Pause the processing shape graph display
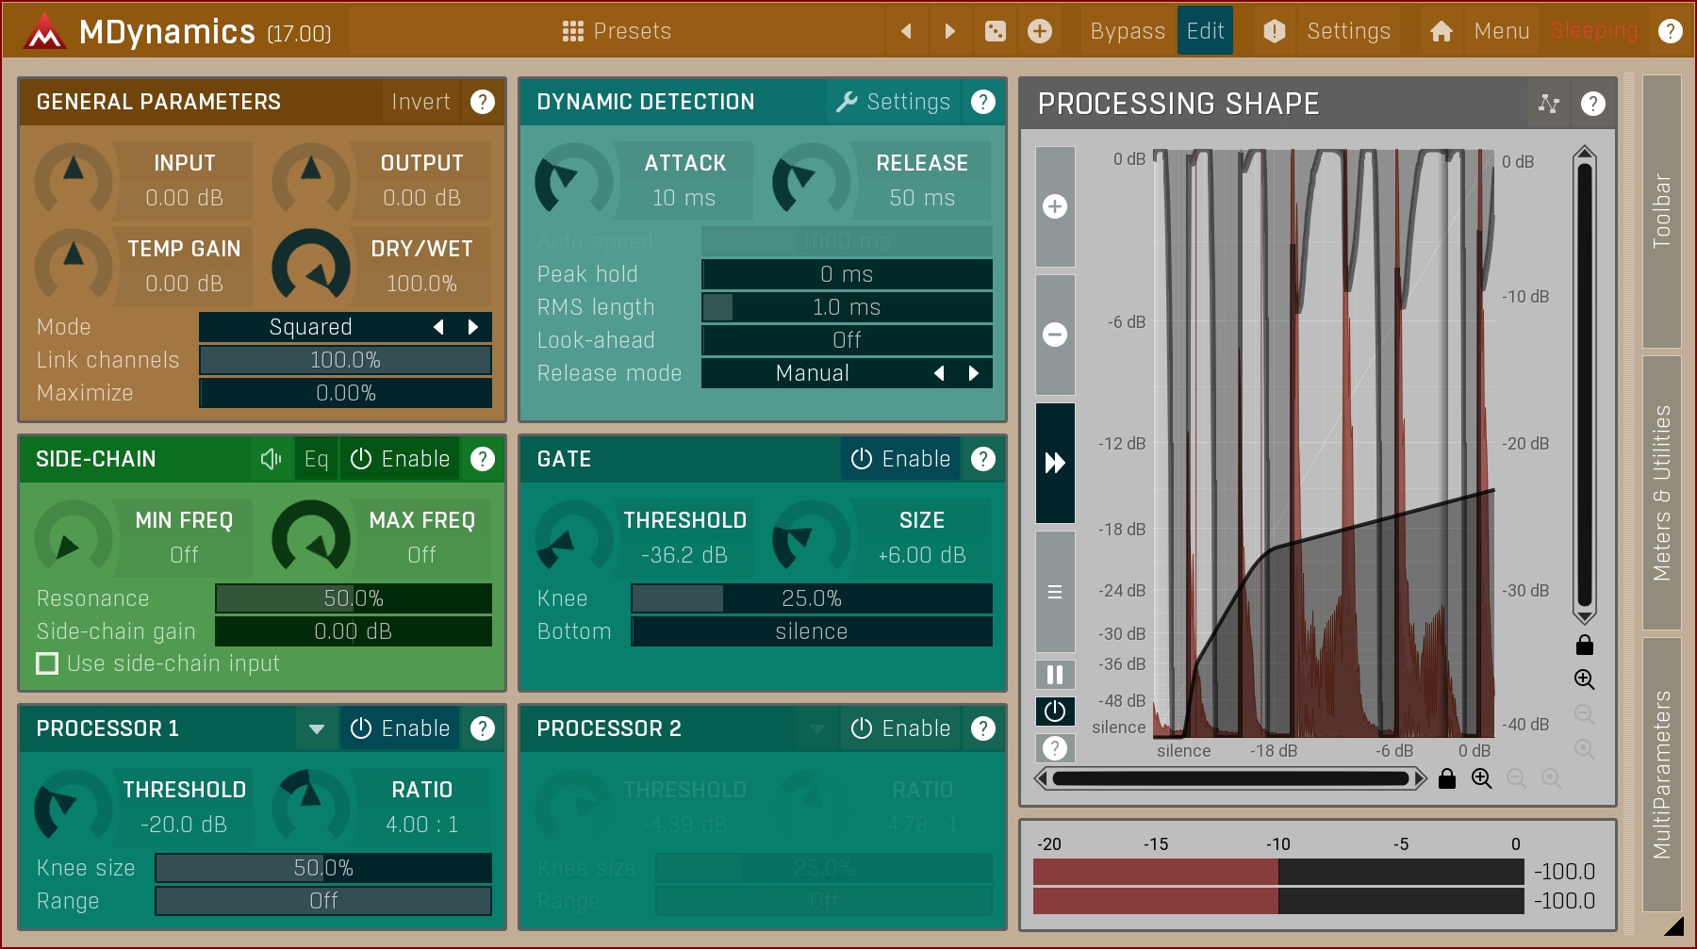1697x949 pixels. point(1055,675)
